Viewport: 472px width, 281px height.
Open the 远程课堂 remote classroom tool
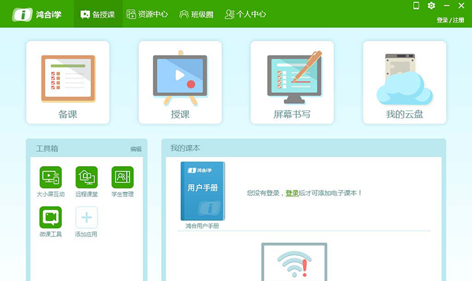pyautogui.click(x=86, y=177)
